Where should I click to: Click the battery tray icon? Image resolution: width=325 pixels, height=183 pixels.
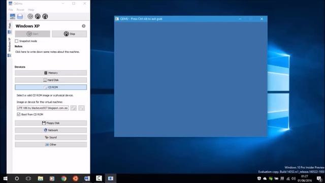tap(276, 178)
